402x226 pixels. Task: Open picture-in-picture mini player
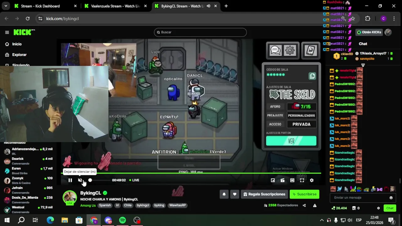[273, 180]
